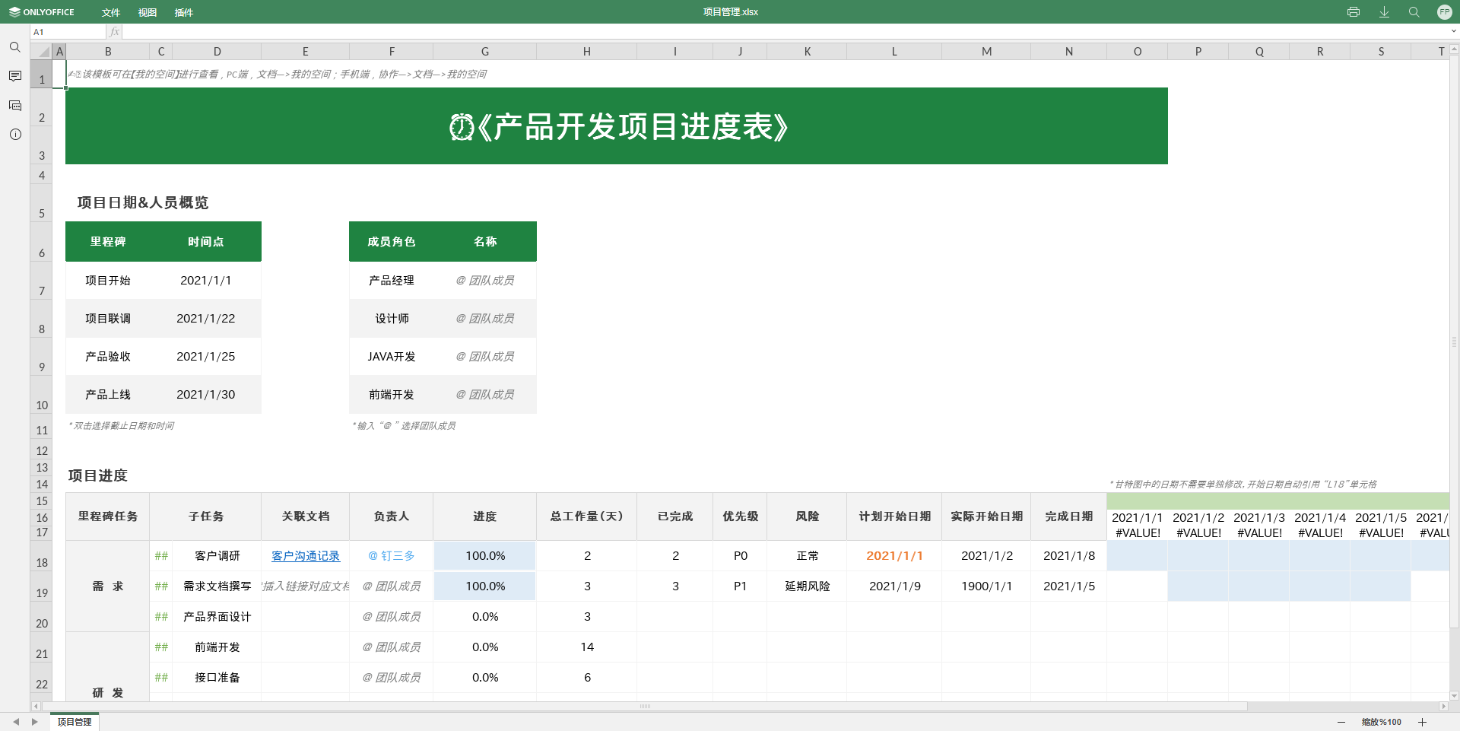Click the 项目日期&人员概览 heading

coord(143,202)
